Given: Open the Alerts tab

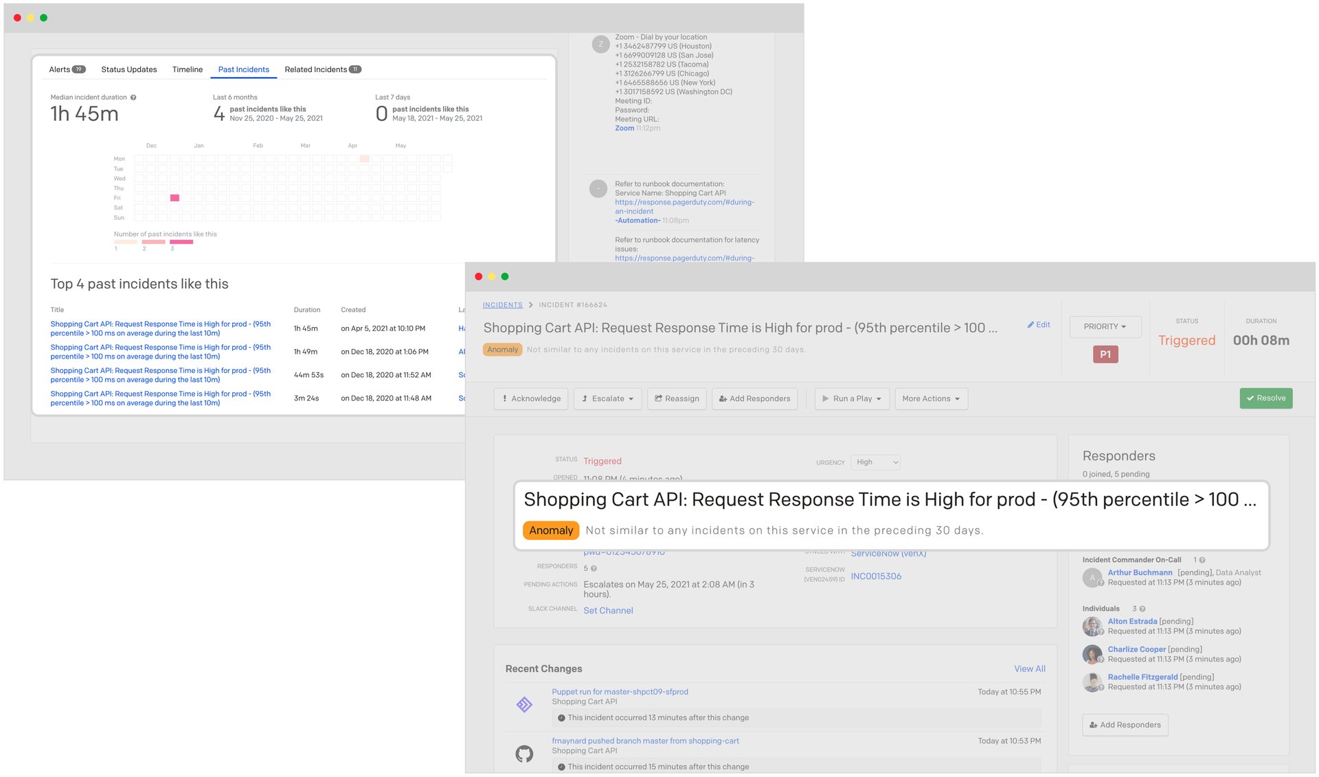Looking at the screenshot, I should pyautogui.click(x=67, y=69).
